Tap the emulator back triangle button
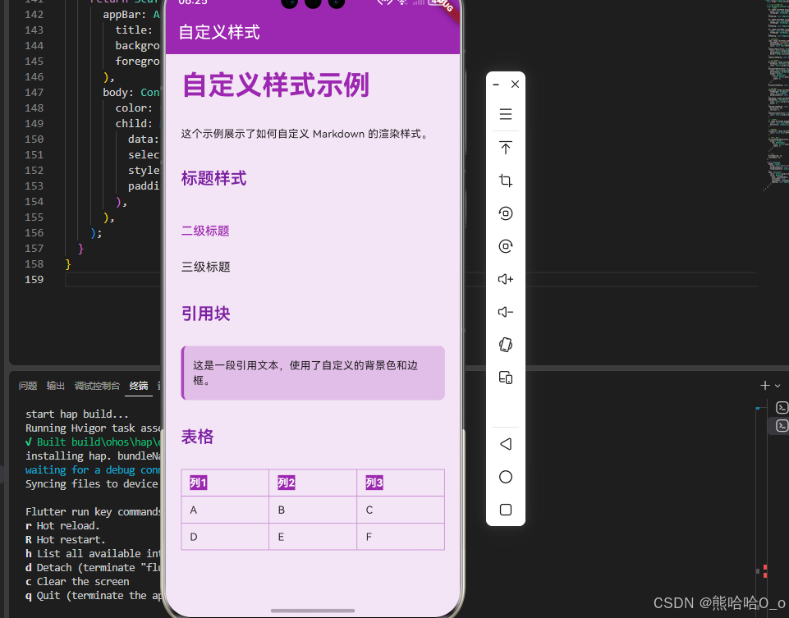 (x=505, y=444)
